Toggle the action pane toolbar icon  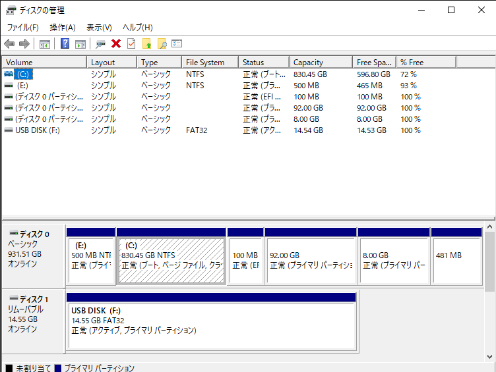(80, 44)
